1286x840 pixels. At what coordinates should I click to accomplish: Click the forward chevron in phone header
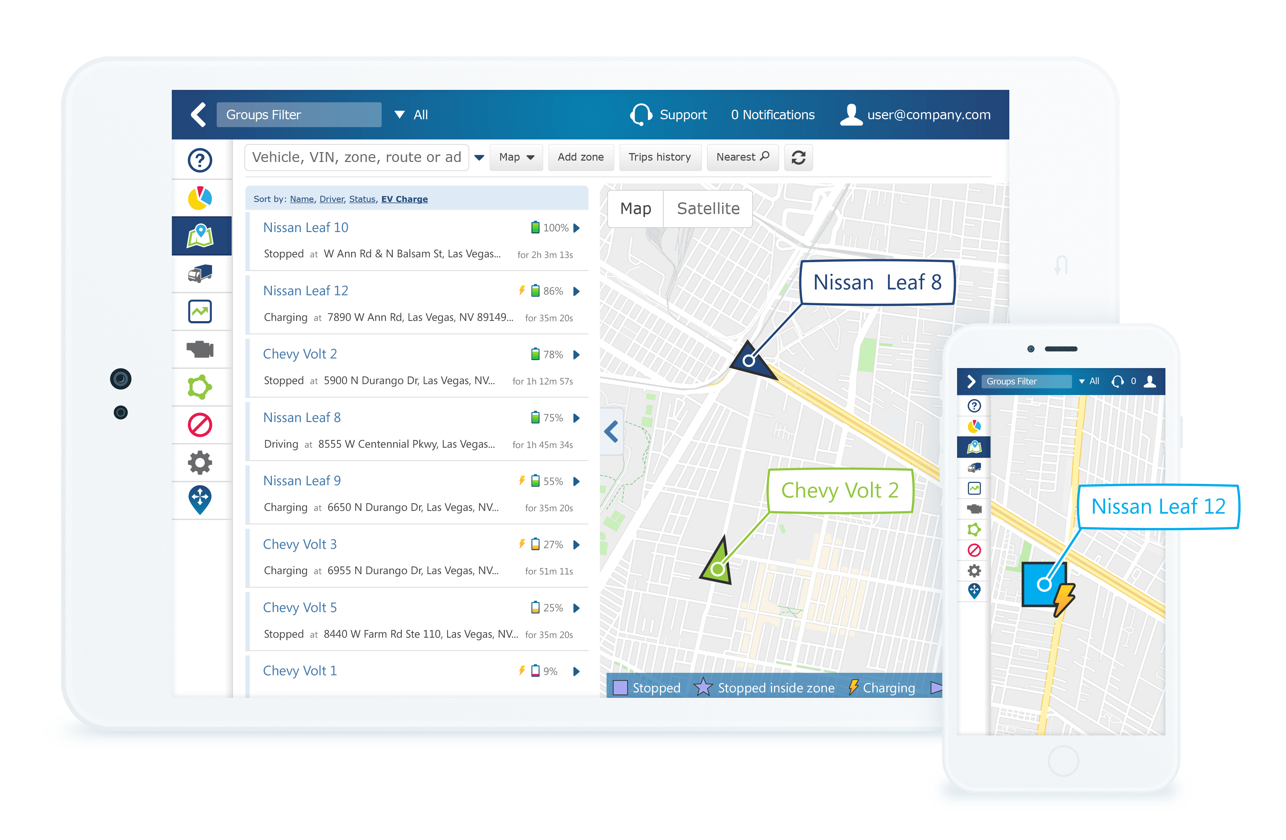point(971,382)
